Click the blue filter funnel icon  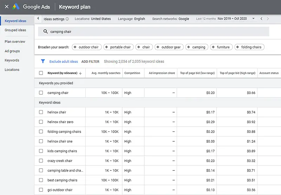click(x=43, y=61)
